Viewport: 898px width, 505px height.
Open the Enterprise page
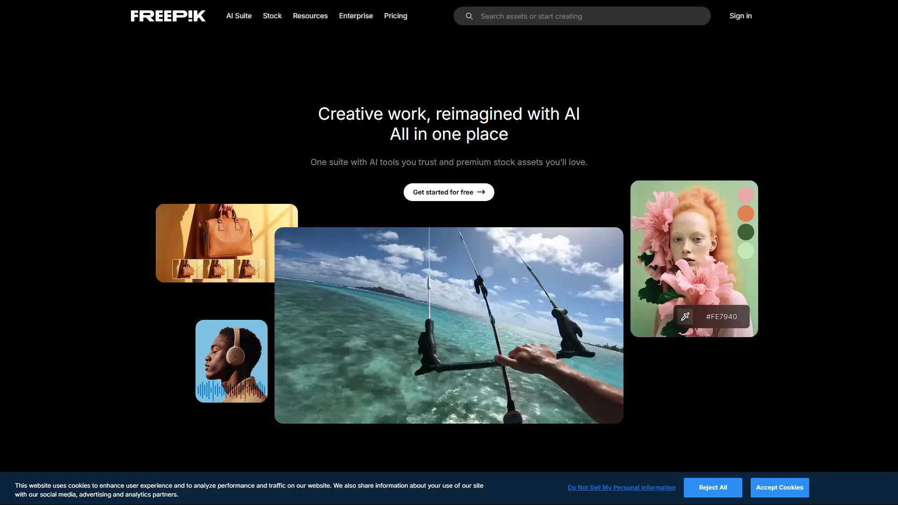[x=356, y=15]
